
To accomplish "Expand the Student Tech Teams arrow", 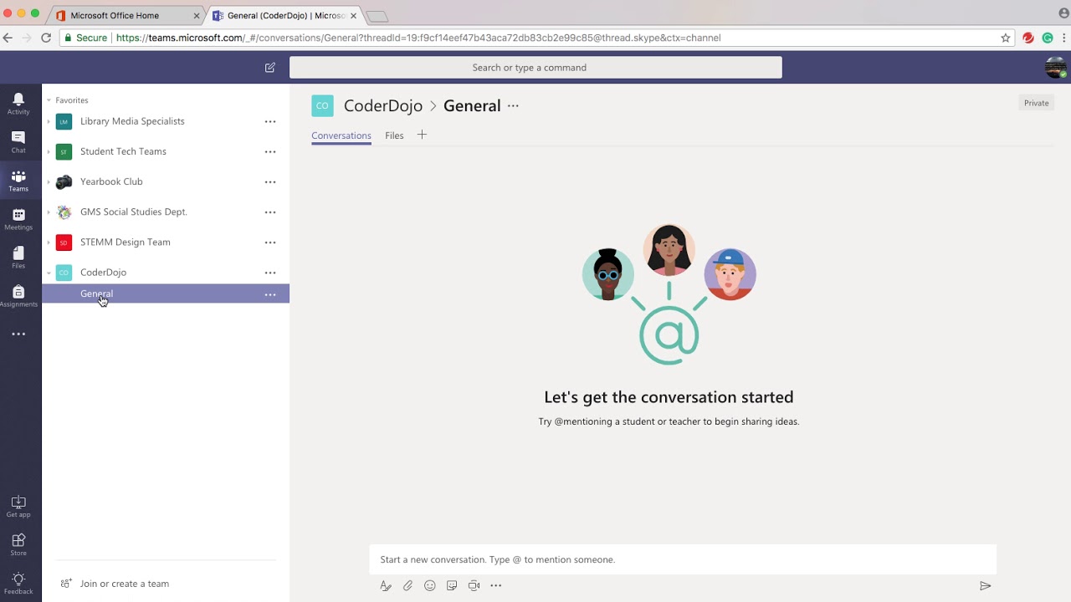I will (49, 152).
